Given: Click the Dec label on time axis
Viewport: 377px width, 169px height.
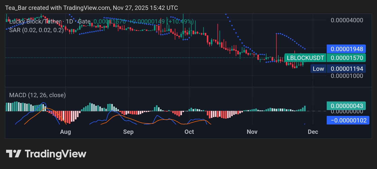Looking at the screenshot, I should point(313,132).
